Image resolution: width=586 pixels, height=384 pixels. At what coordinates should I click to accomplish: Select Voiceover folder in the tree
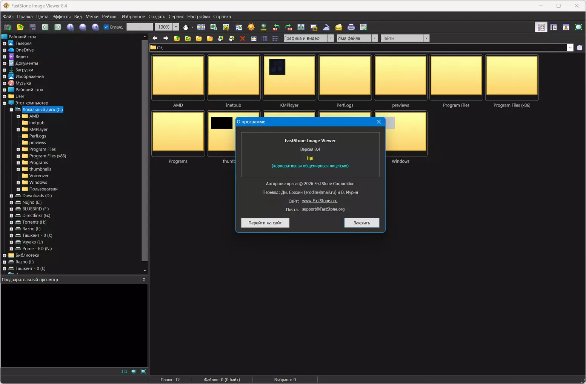[39, 176]
